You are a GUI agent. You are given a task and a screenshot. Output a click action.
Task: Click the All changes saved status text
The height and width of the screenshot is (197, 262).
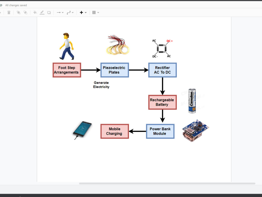point(16,5)
